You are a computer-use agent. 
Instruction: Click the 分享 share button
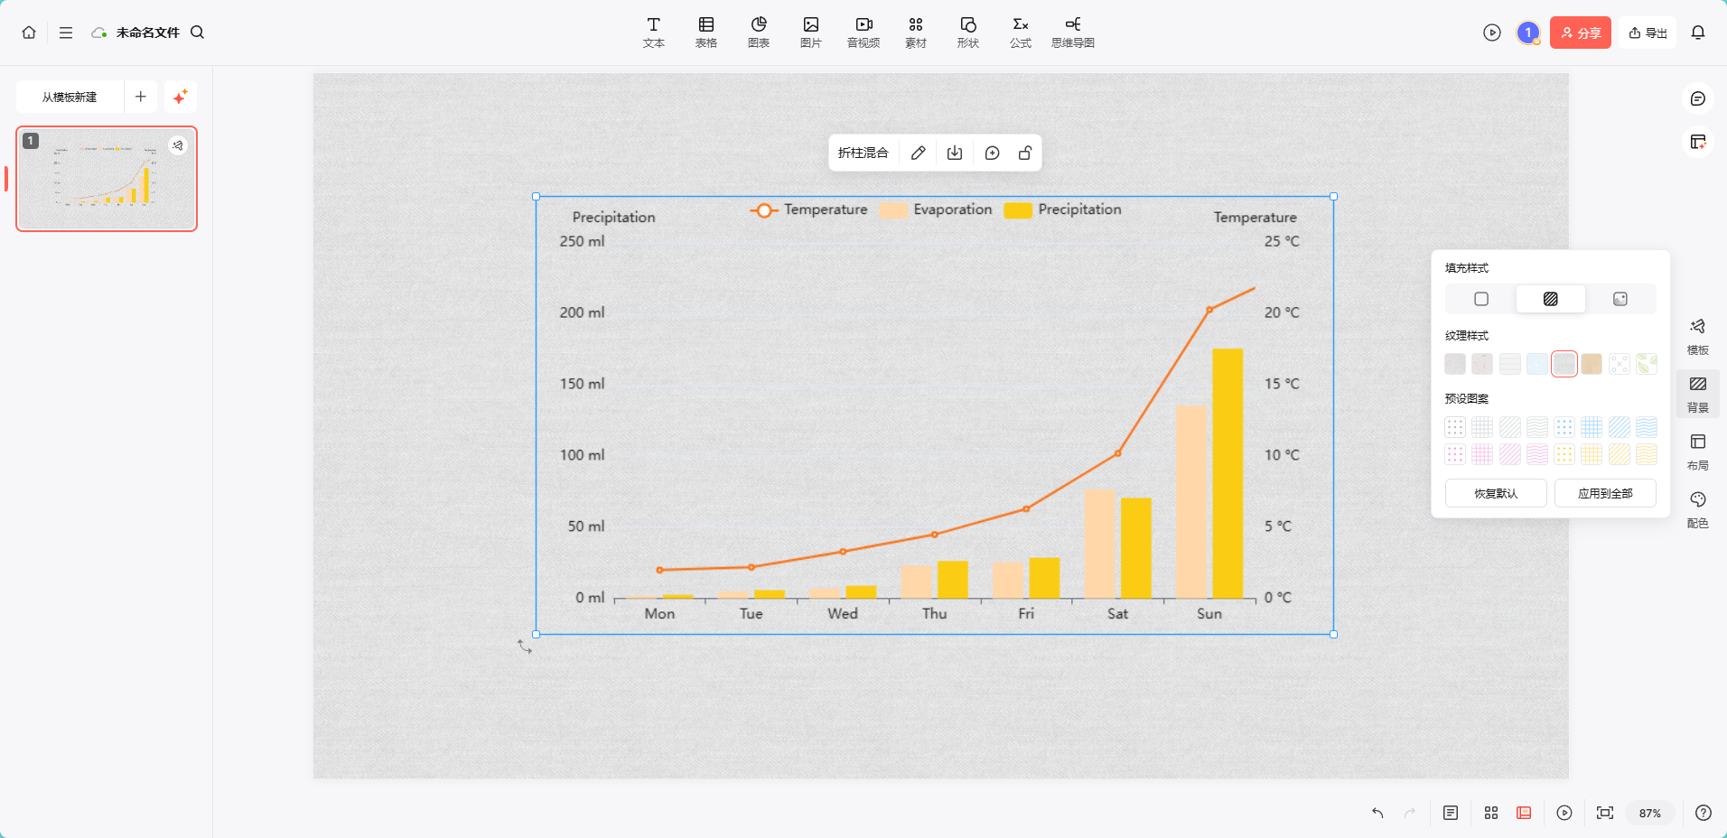point(1581,33)
